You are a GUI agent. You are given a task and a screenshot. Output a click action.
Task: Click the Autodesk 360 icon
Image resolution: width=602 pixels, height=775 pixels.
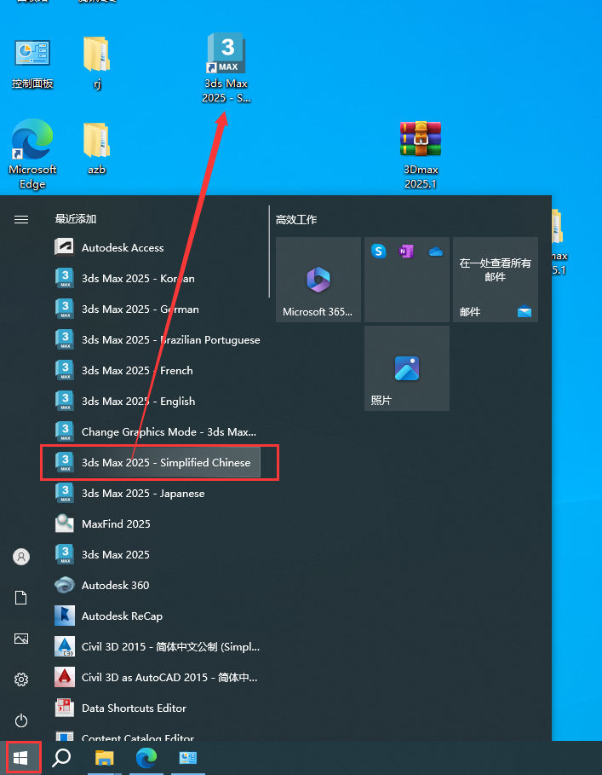pyautogui.click(x=65, y=585)
